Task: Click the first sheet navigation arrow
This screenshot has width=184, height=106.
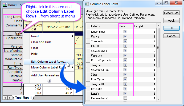Action: tap(5, 98)
